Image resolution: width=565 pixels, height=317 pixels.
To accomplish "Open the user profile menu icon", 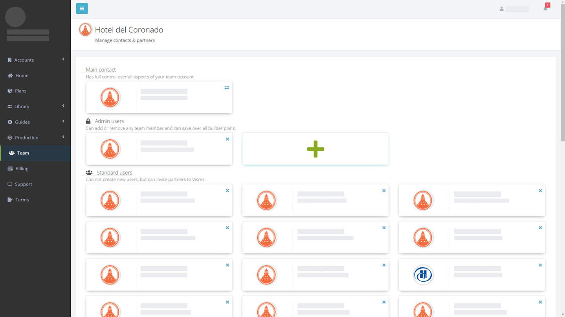I will 501,9.
